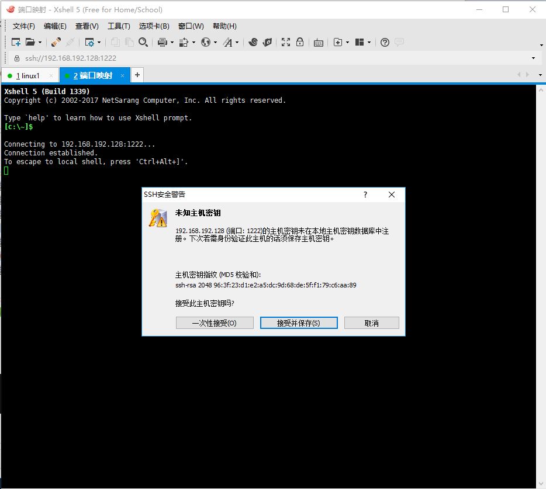Image resolution: width=546 pixels, height=489 pixels.
Task: Click the lock icon in address bar
Action: [x=17, y=58]
